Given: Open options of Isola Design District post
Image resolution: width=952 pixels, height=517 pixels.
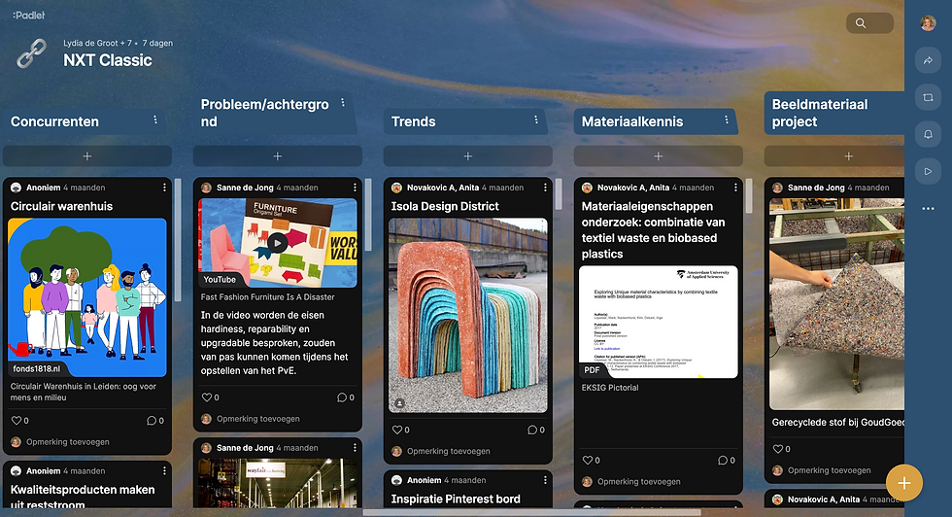Looking at the screenshot, I should (x=545, y=188).
